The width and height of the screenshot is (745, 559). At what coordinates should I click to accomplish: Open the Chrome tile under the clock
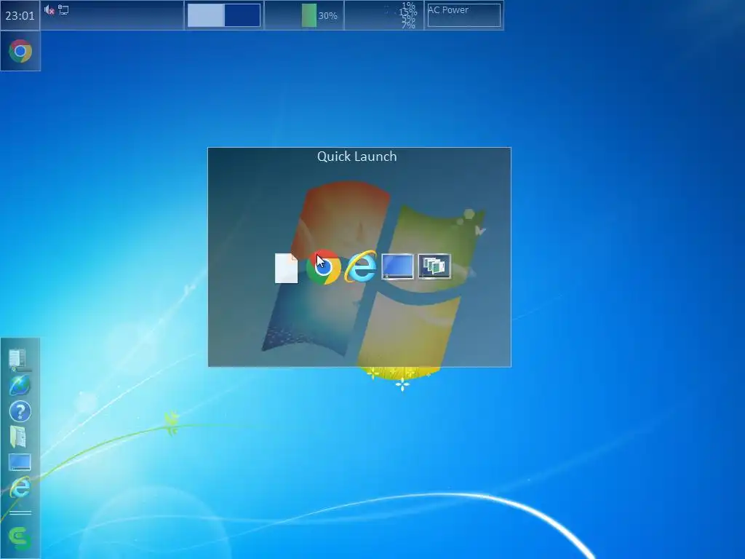pyautogui.click(x=20, y=52)
